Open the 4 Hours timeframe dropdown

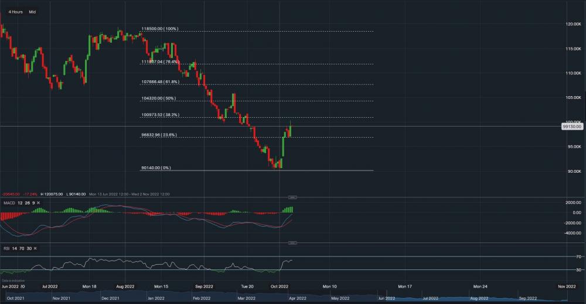click(x=16, y=12)
